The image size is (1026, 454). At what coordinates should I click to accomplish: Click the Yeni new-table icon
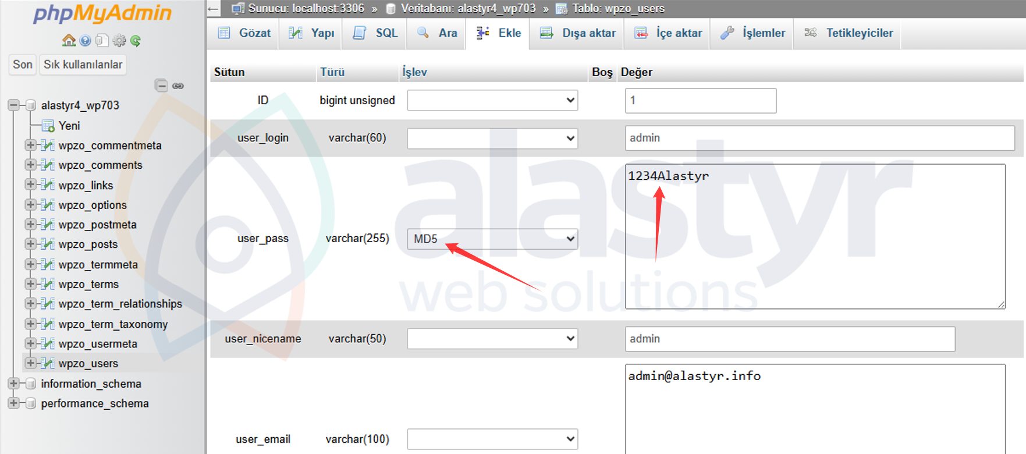[48, 125]
